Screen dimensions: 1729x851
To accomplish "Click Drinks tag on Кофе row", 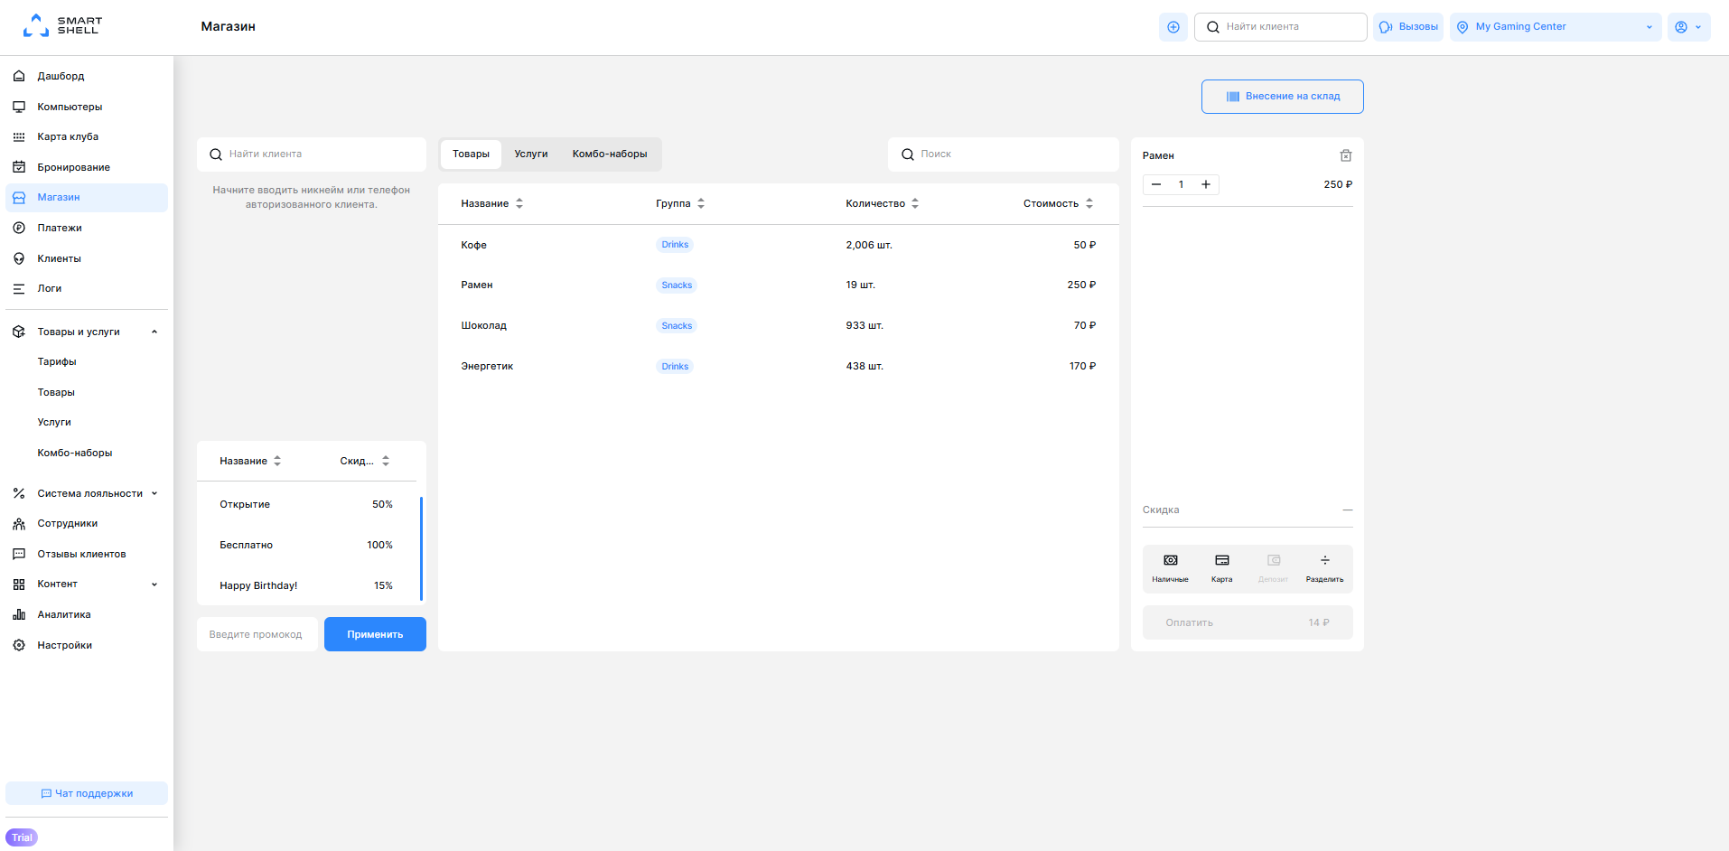I will [675, 245].
